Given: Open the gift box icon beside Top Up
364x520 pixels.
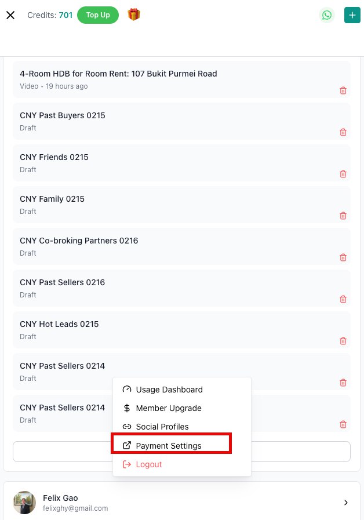Looking at the screenshot, I should pos(134,15).
